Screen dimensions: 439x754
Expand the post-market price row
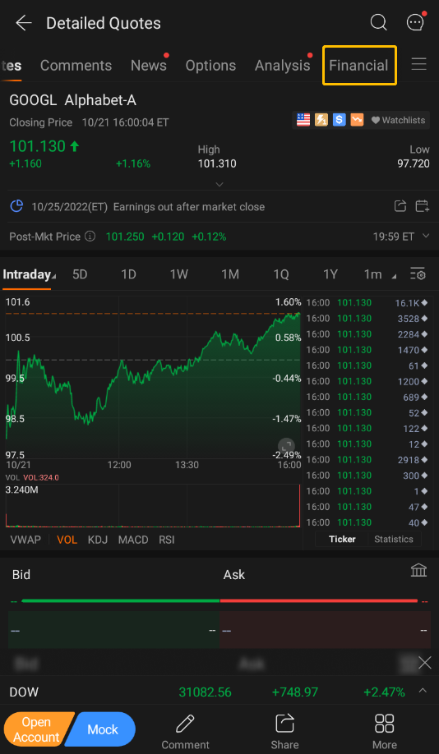point(426,236)
